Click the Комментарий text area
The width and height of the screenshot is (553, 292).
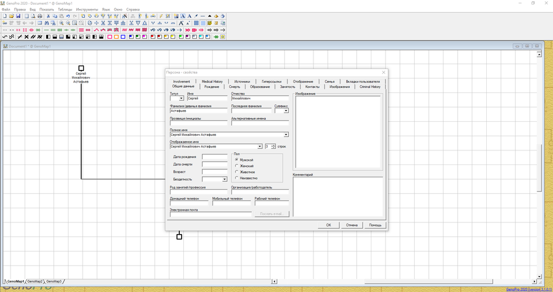point(338,197)
